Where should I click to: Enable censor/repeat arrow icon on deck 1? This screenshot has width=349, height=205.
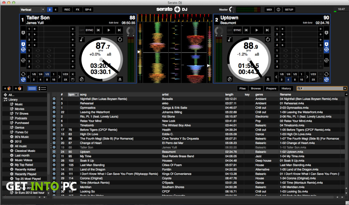tap(120, 40)
